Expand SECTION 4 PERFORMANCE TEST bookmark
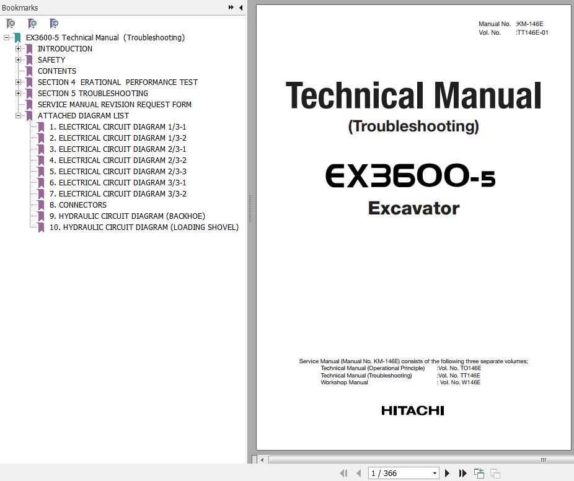Viewport: 574px width, 481px height. 18,82
